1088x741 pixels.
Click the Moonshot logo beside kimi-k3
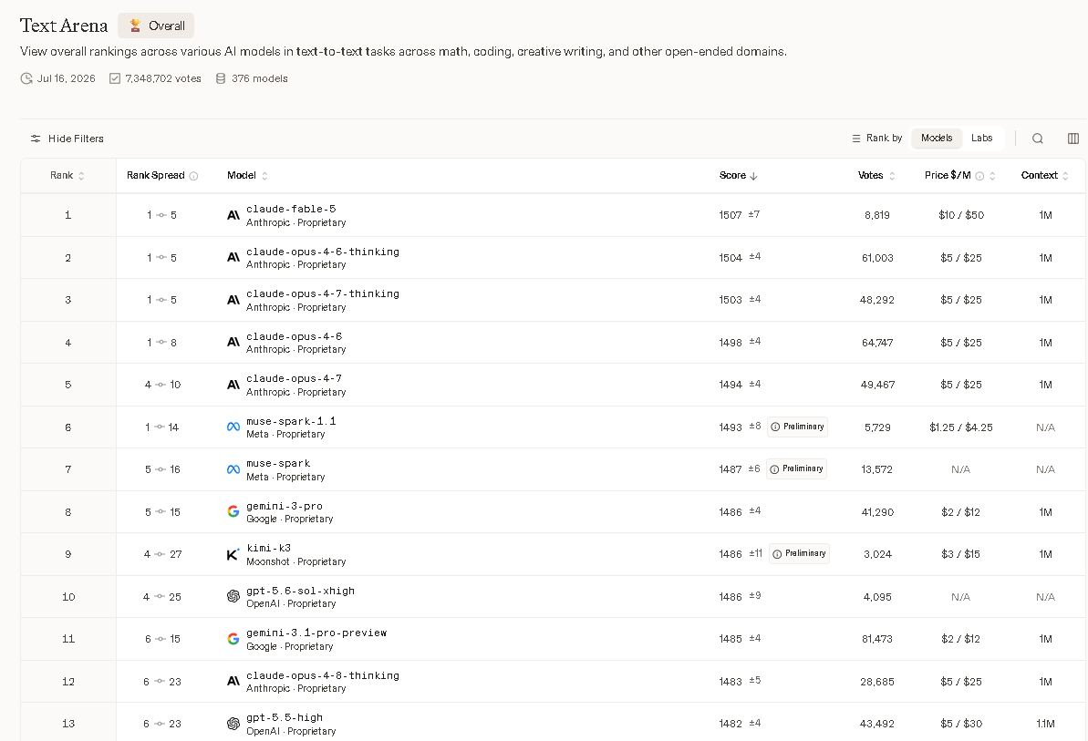click(233, 554)
